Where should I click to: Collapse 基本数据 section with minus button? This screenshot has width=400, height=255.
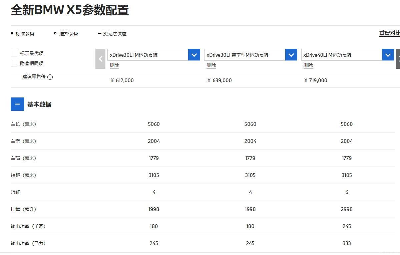pos(17,104)
